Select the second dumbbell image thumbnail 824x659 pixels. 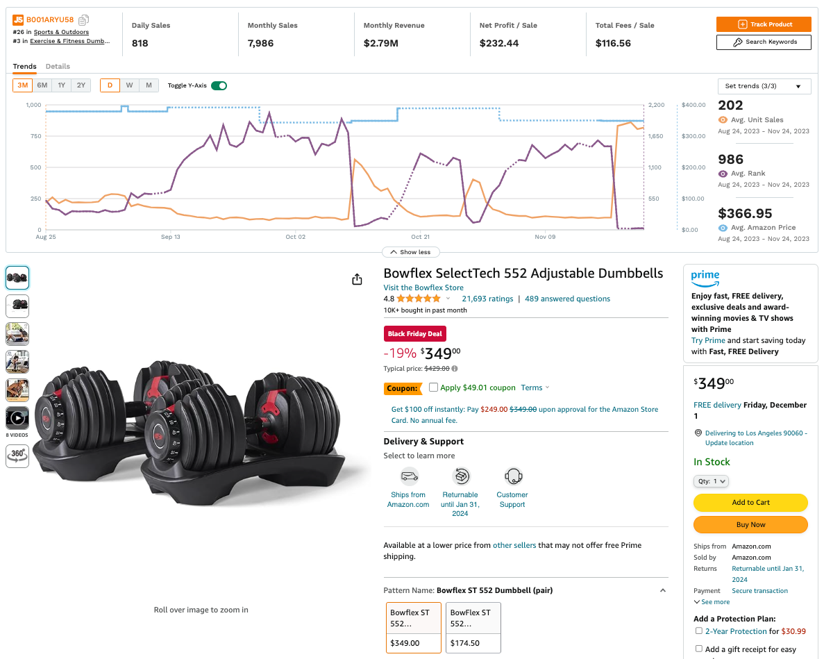pyautogui.click(x=17, y=306)
